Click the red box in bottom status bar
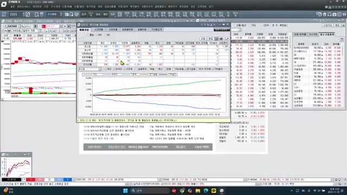 click(31, 179)
